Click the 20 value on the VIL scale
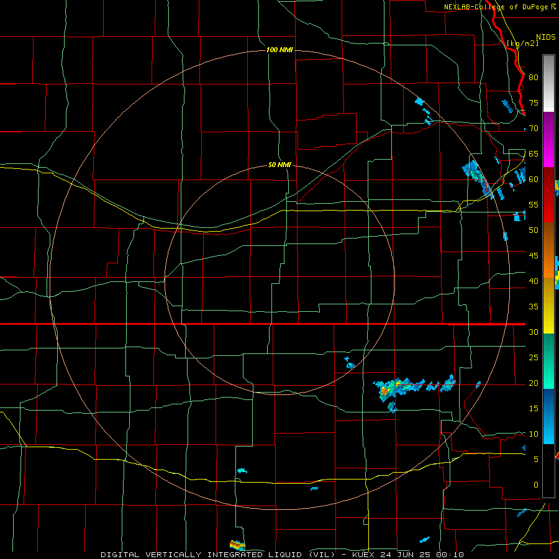559x559 pixels. tap(534, 383)
